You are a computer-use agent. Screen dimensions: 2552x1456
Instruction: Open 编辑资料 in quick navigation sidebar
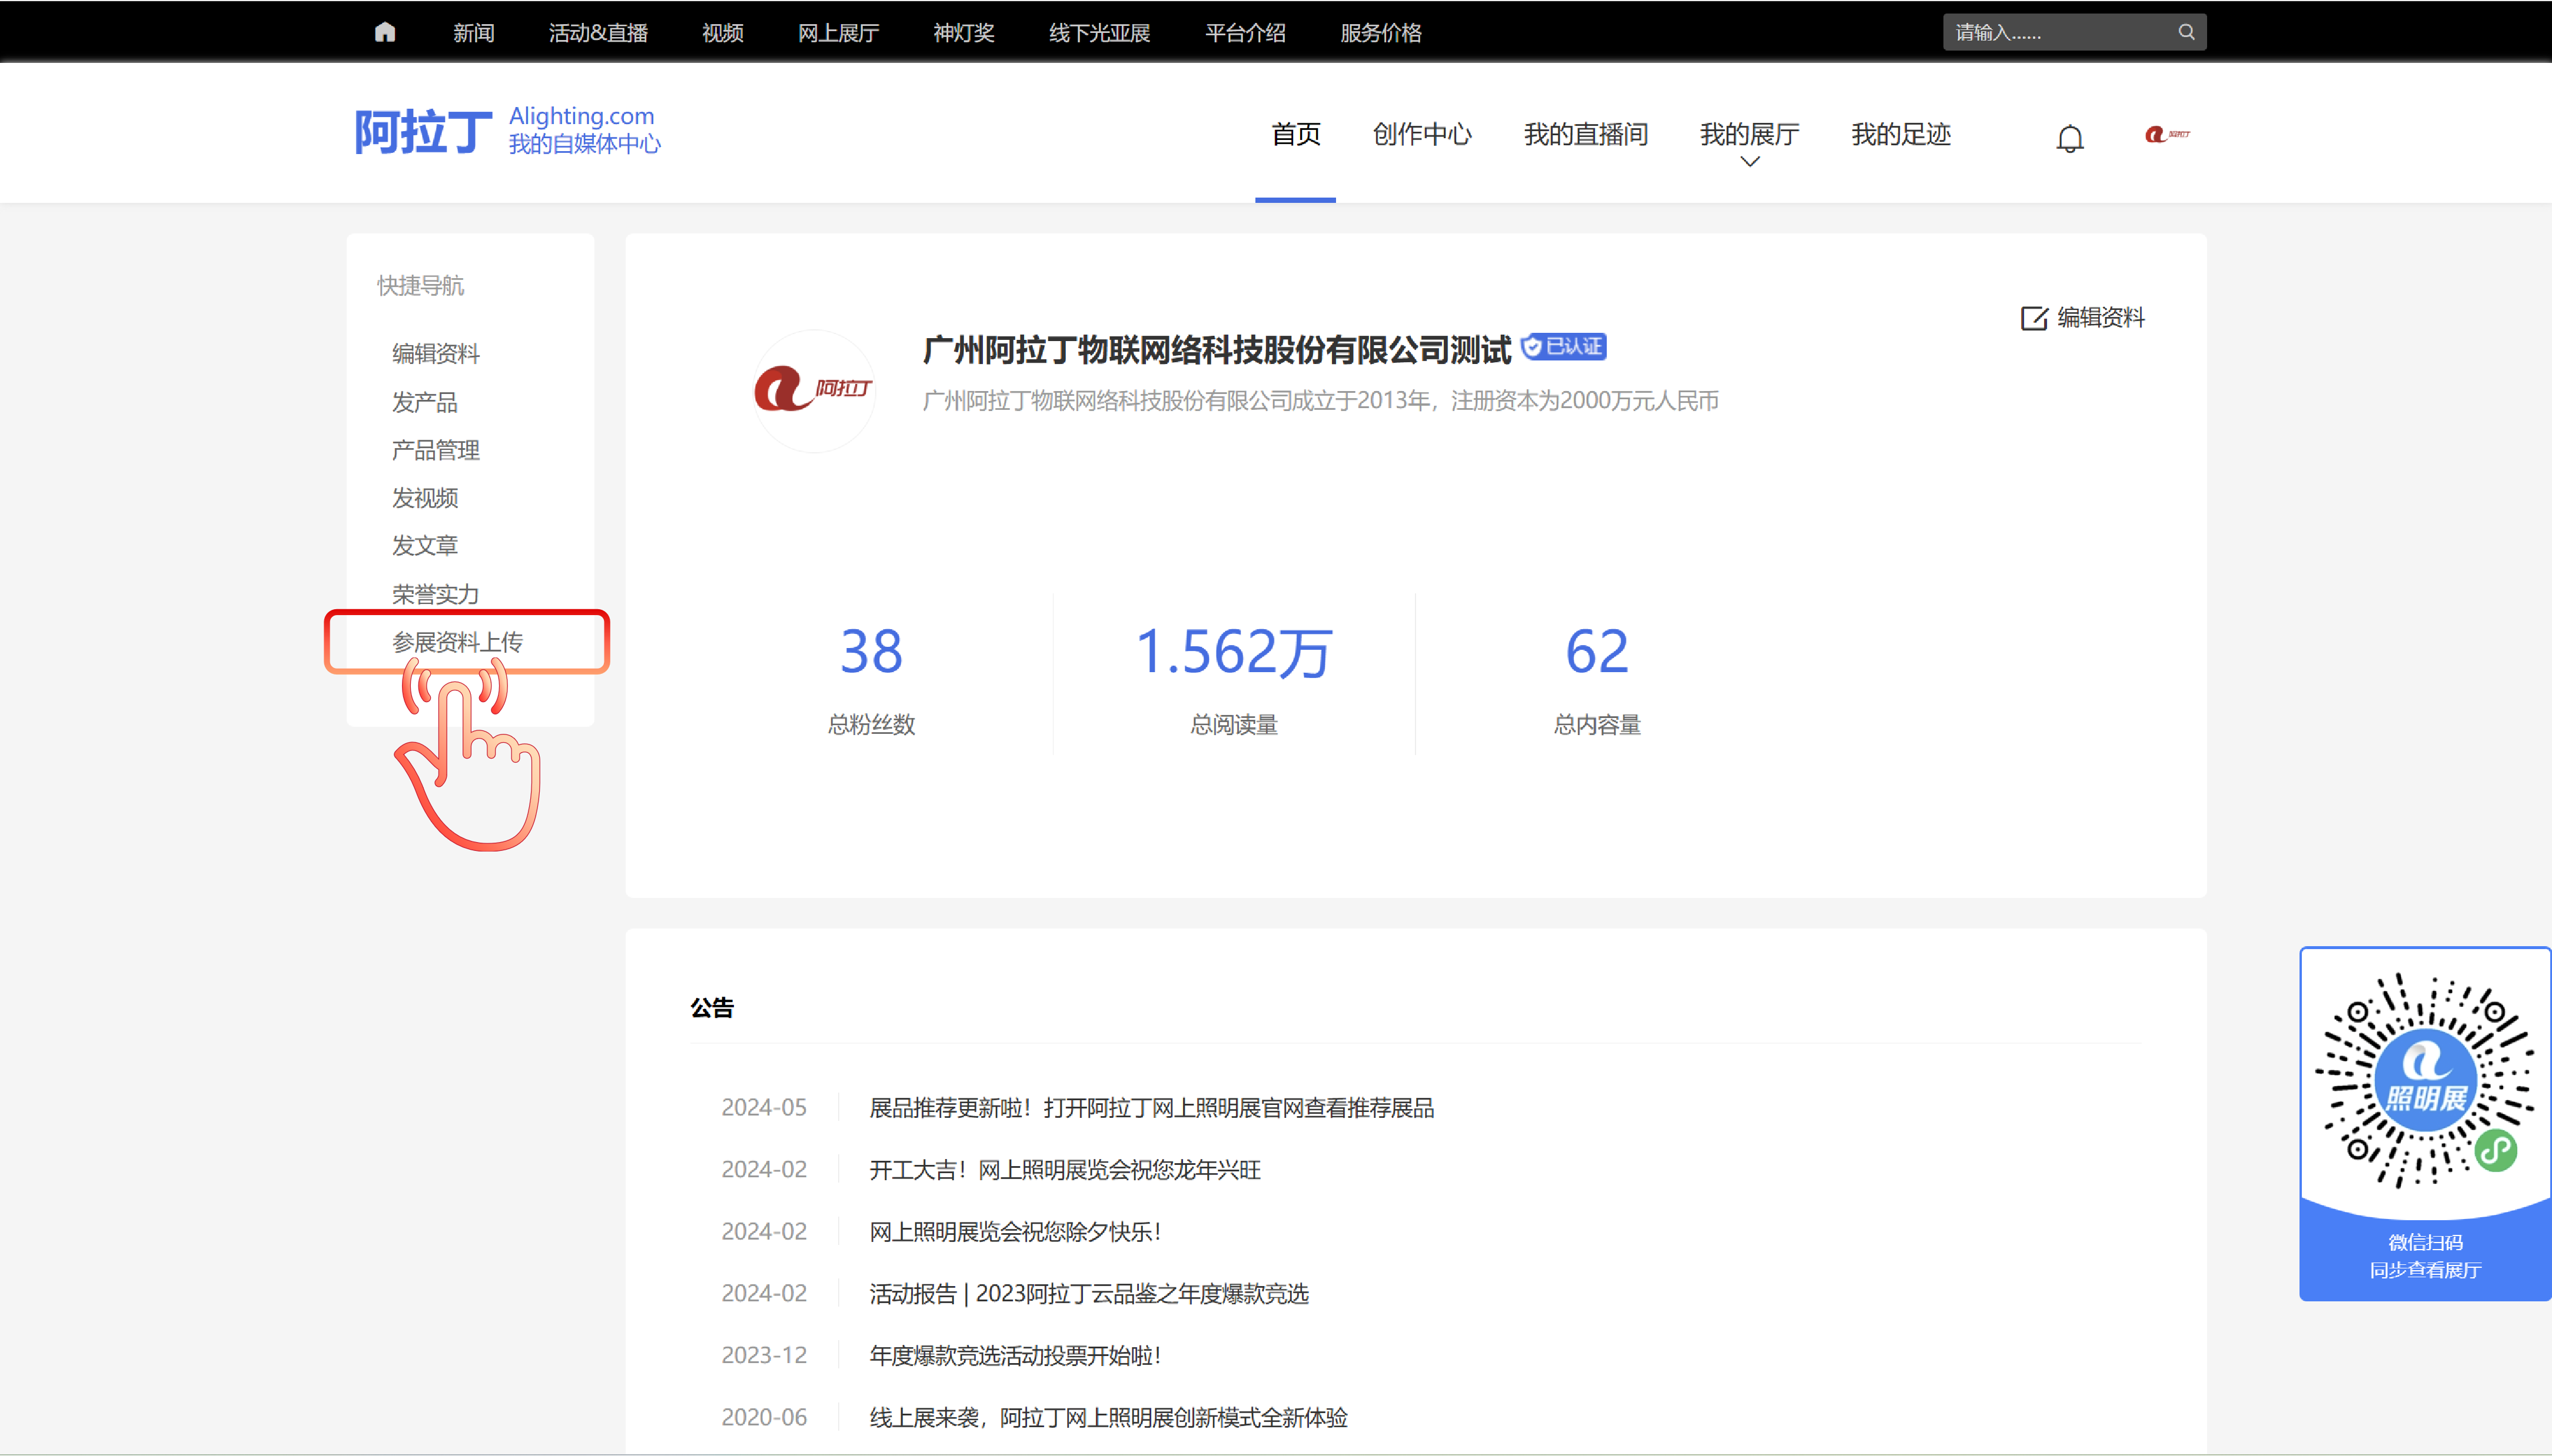pos(436,353)
